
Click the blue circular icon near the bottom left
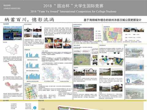tap(35, 108)
